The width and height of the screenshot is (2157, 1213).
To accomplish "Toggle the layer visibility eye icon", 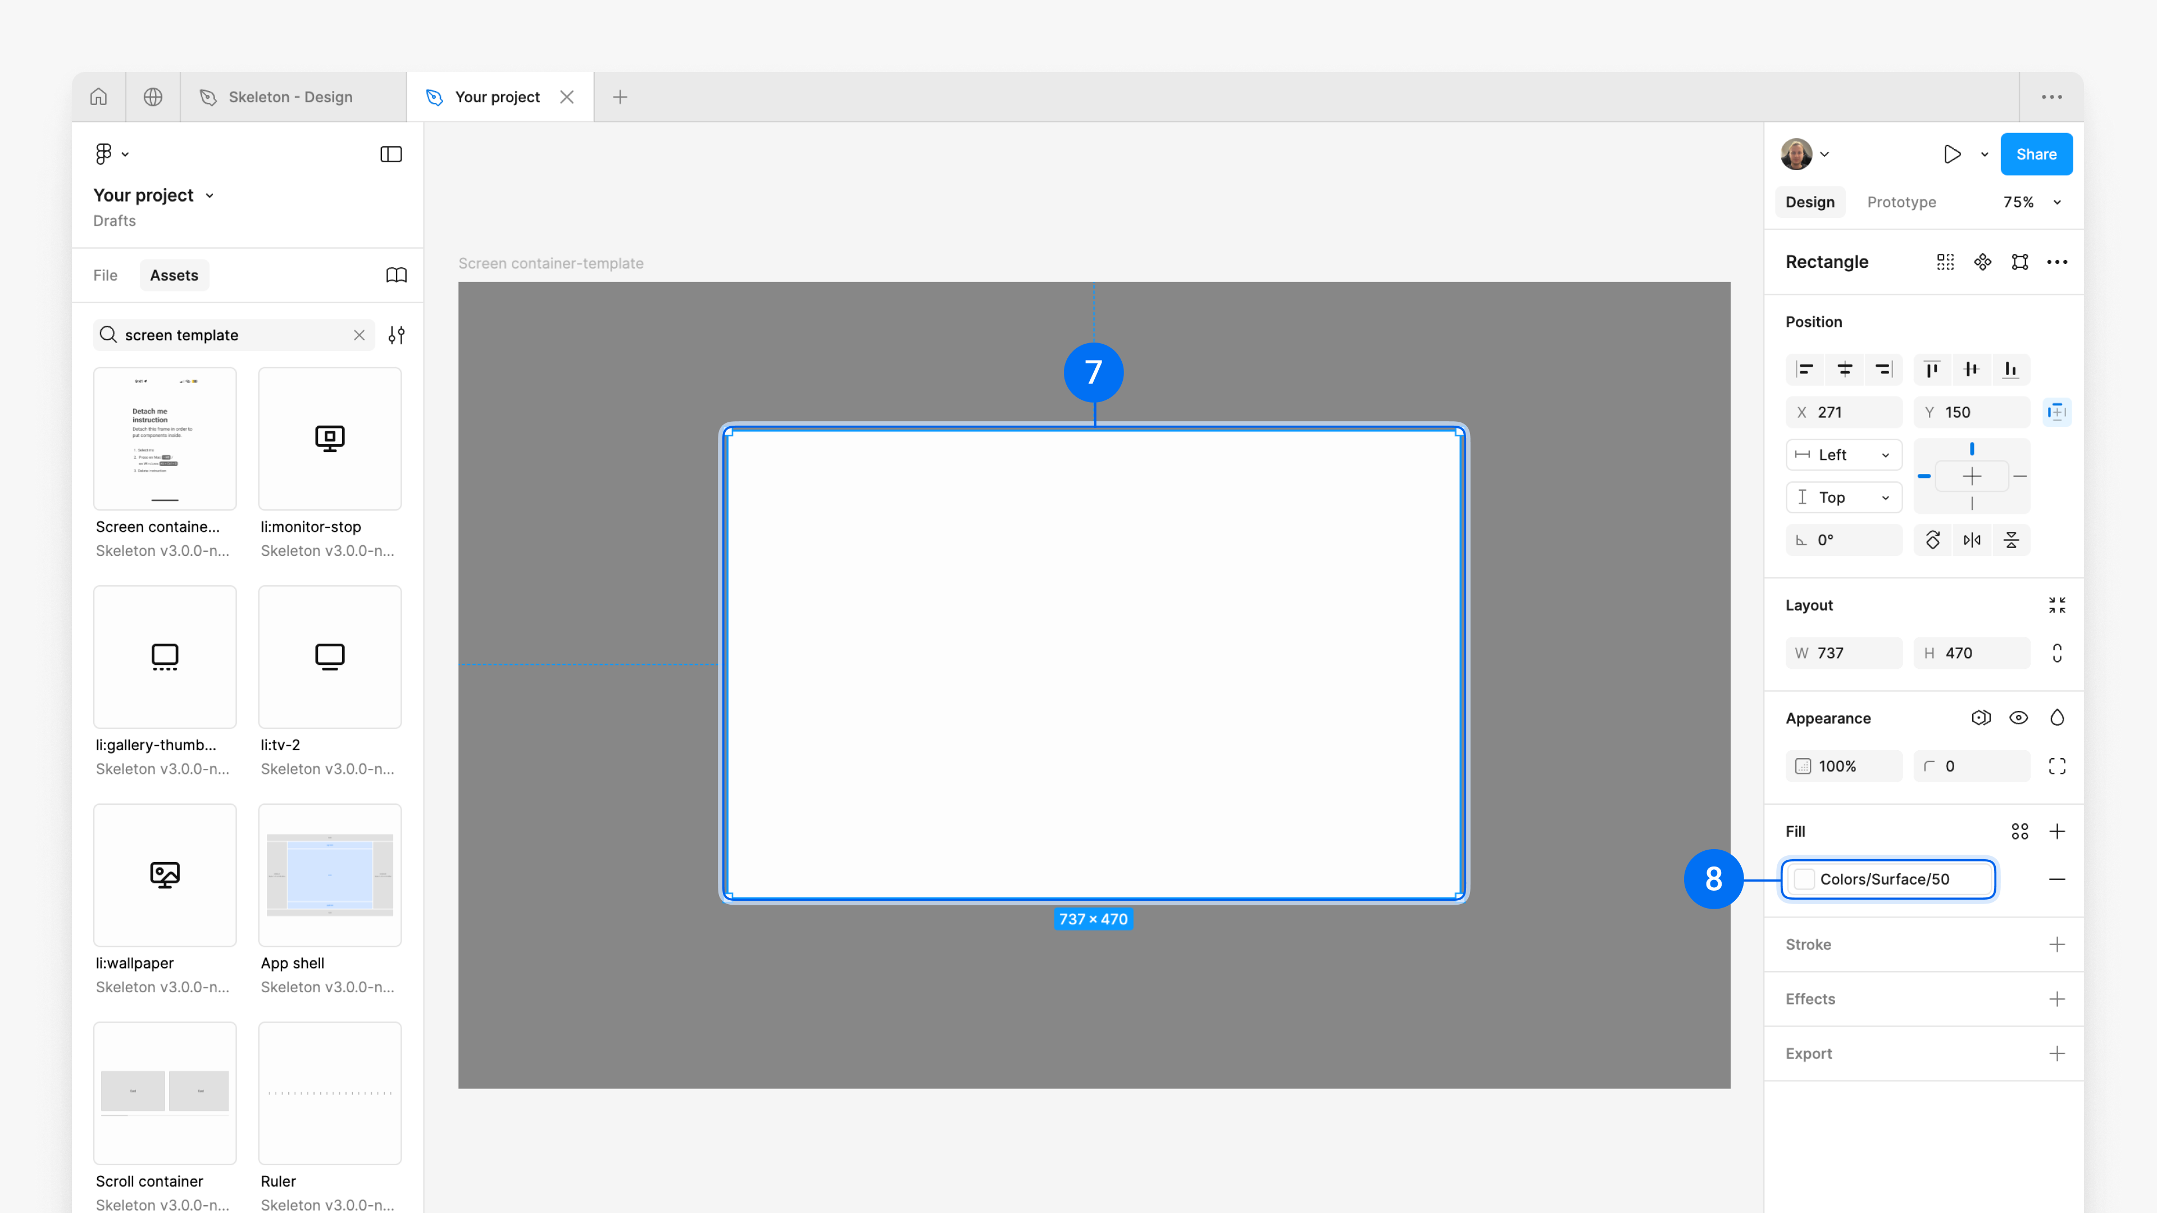I will [2019, 718].
